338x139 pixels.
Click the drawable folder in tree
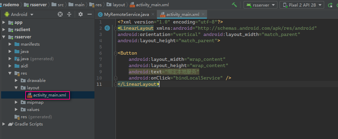coord(36,81)
